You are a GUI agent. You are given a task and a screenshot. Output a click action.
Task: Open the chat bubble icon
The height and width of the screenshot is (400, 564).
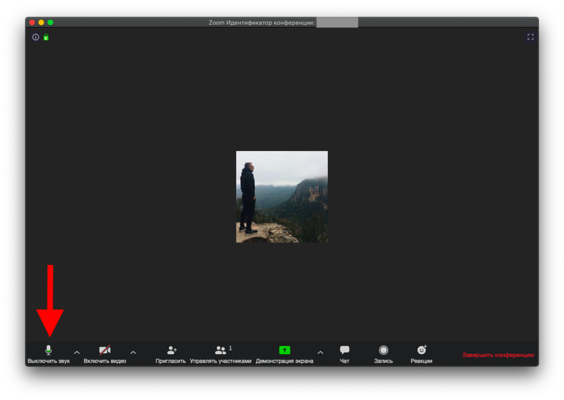(x=345, y=350)
